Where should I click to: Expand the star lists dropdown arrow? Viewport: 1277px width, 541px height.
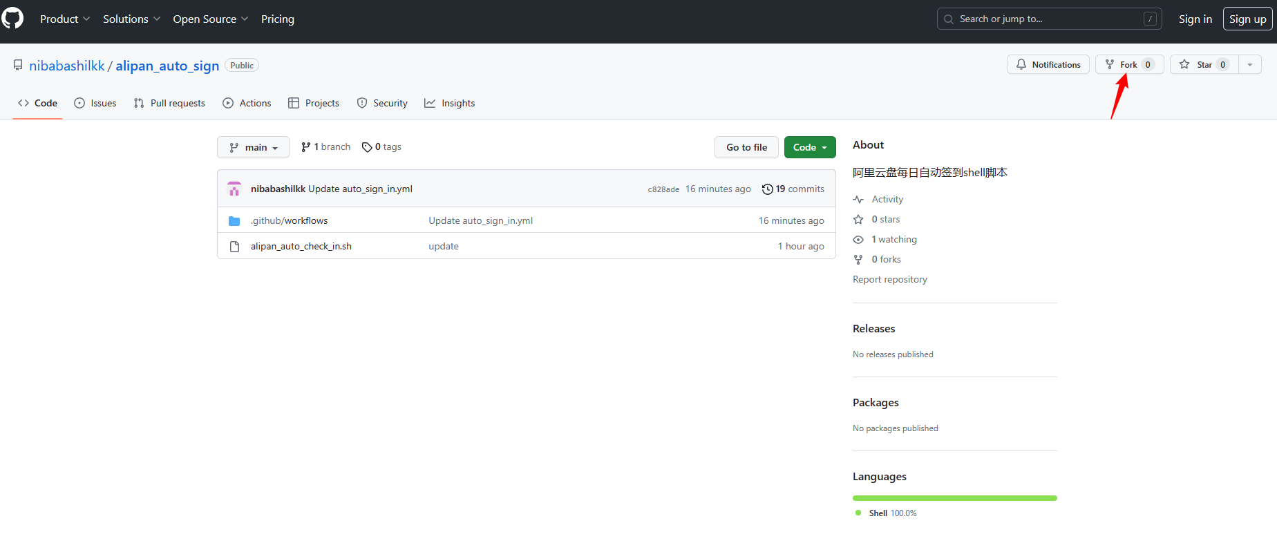click(x=1250, y=64)
